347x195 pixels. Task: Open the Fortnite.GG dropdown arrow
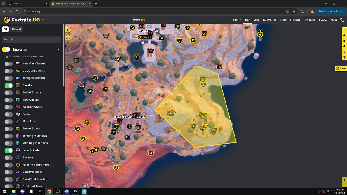coord(43,20)
